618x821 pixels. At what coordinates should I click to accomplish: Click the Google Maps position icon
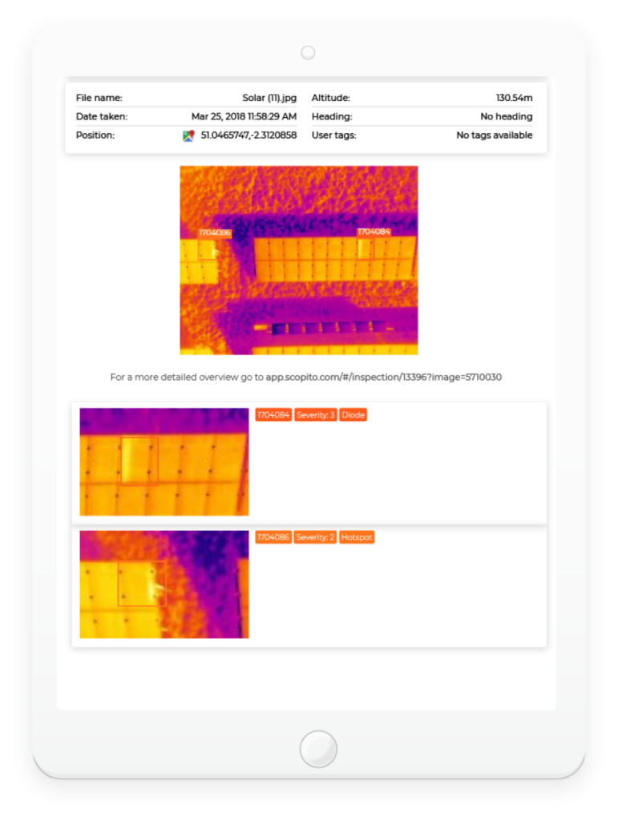188,135
